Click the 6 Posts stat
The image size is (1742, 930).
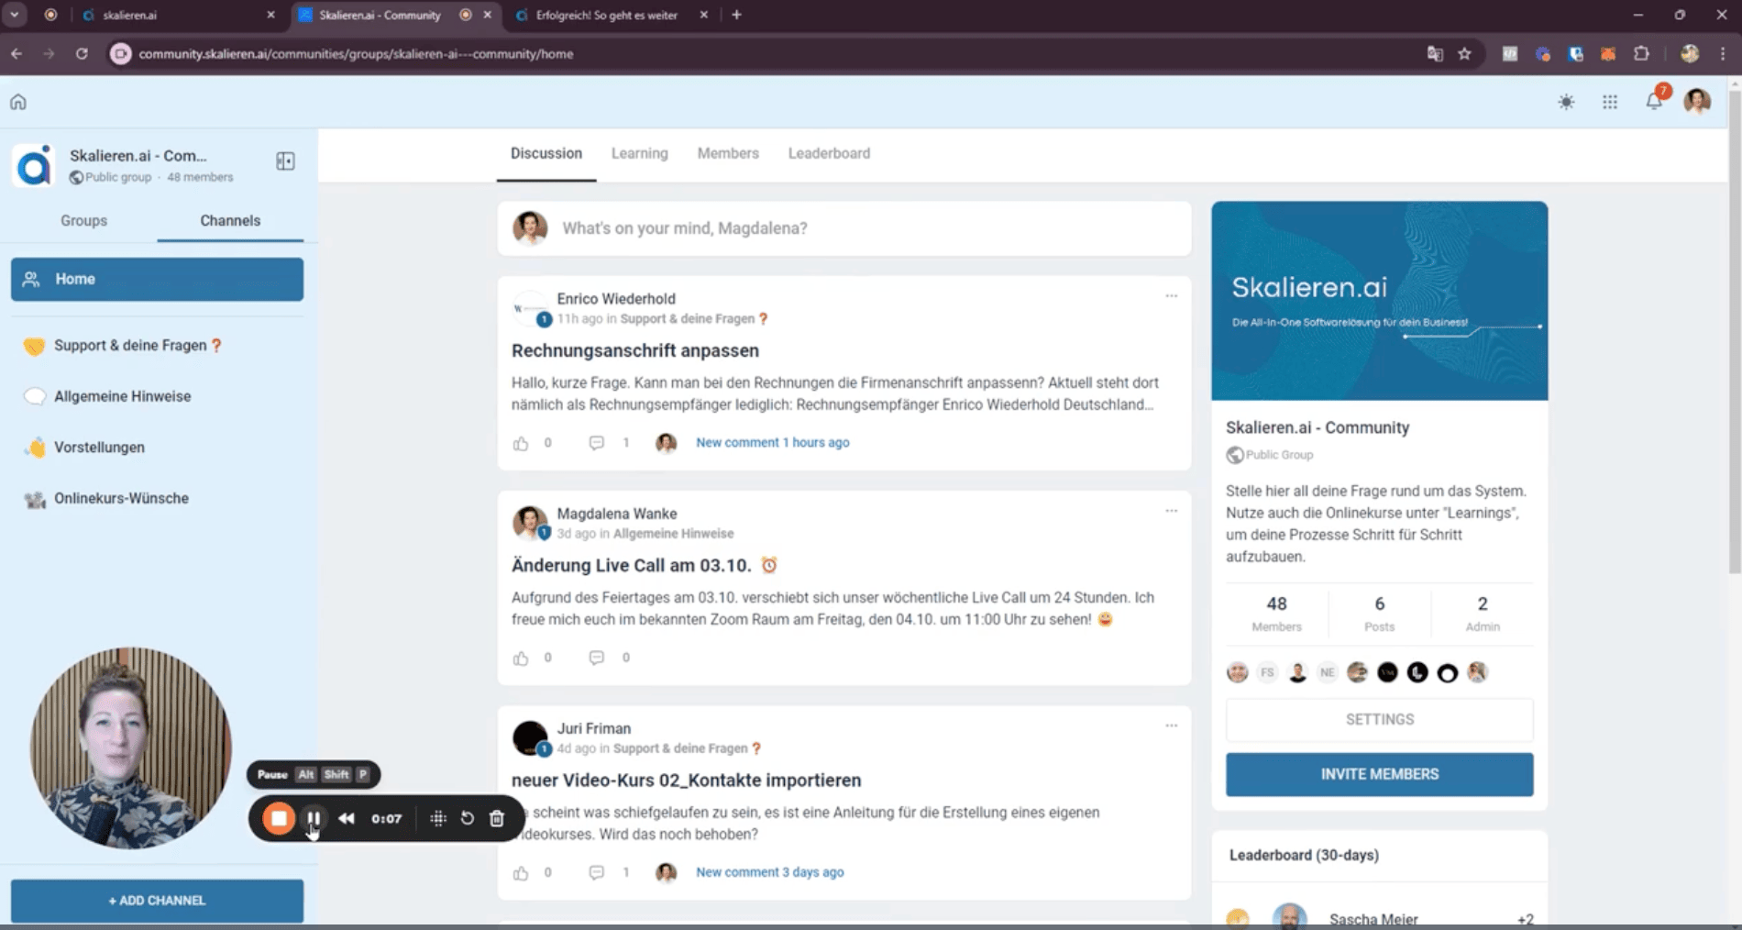tap(1379, 614)
